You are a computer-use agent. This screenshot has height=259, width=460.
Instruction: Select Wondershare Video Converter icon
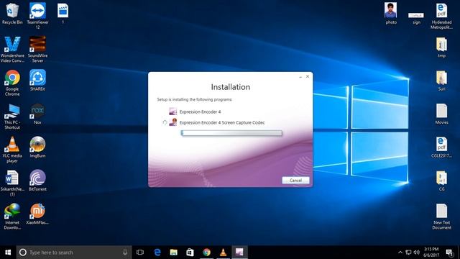12,49
